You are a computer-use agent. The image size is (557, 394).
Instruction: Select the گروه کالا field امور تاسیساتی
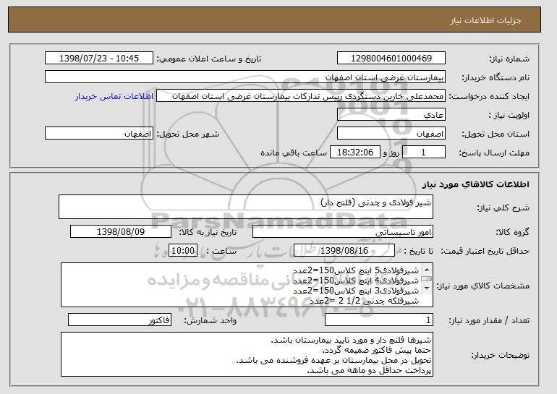click(x=343, y=232)
